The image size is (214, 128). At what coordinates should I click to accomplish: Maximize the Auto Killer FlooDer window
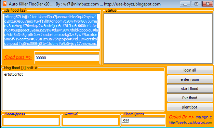(x=196, y=4)
